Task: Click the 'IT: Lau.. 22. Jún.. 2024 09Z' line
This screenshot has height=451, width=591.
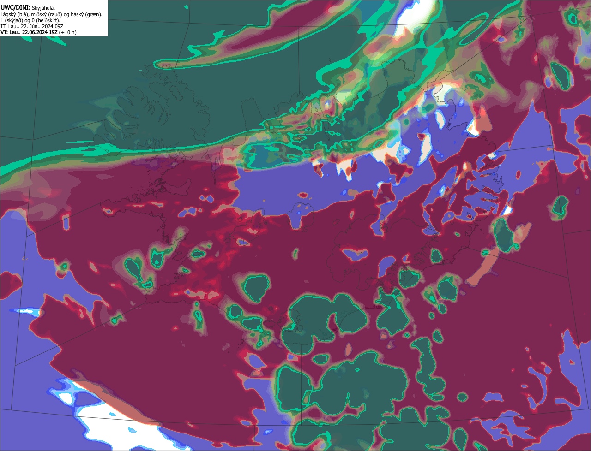Action: (31, 26)
